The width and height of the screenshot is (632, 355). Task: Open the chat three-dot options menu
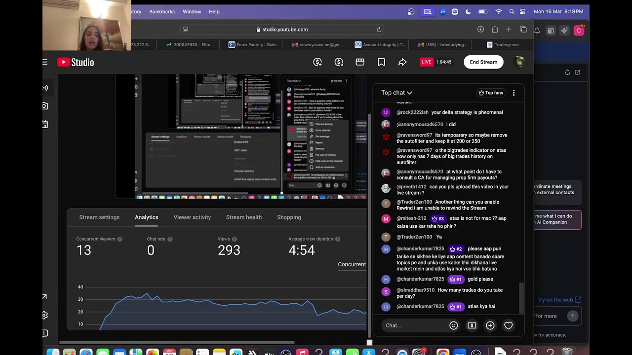513,93
